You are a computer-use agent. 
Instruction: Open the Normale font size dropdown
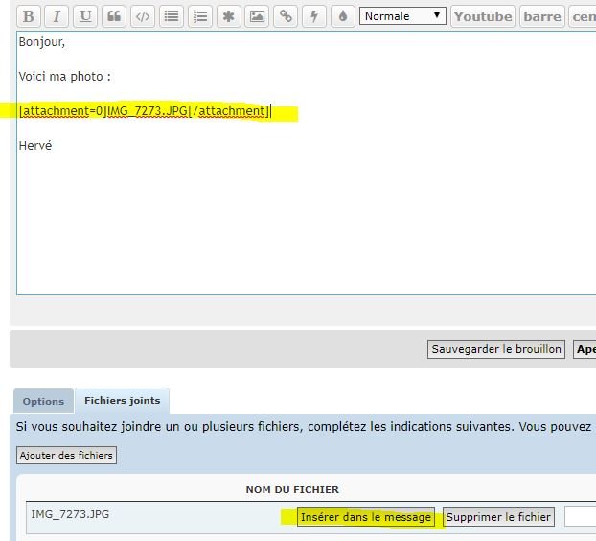402,16
